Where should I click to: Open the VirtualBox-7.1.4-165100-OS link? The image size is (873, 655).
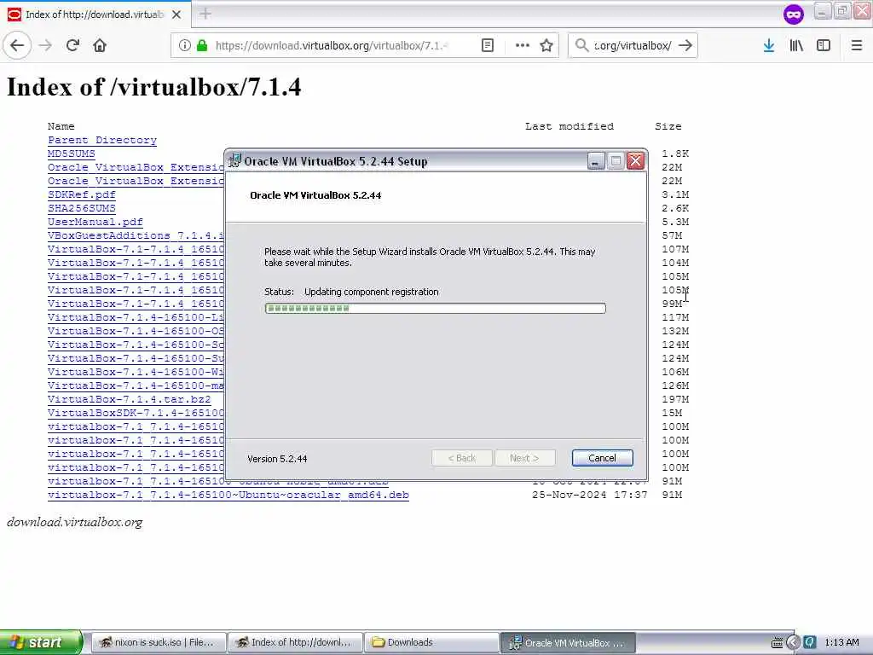(136, 331)
